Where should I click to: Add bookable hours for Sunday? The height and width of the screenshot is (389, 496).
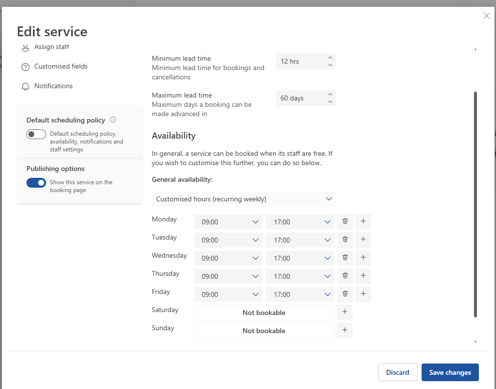[x=345, y=330]
